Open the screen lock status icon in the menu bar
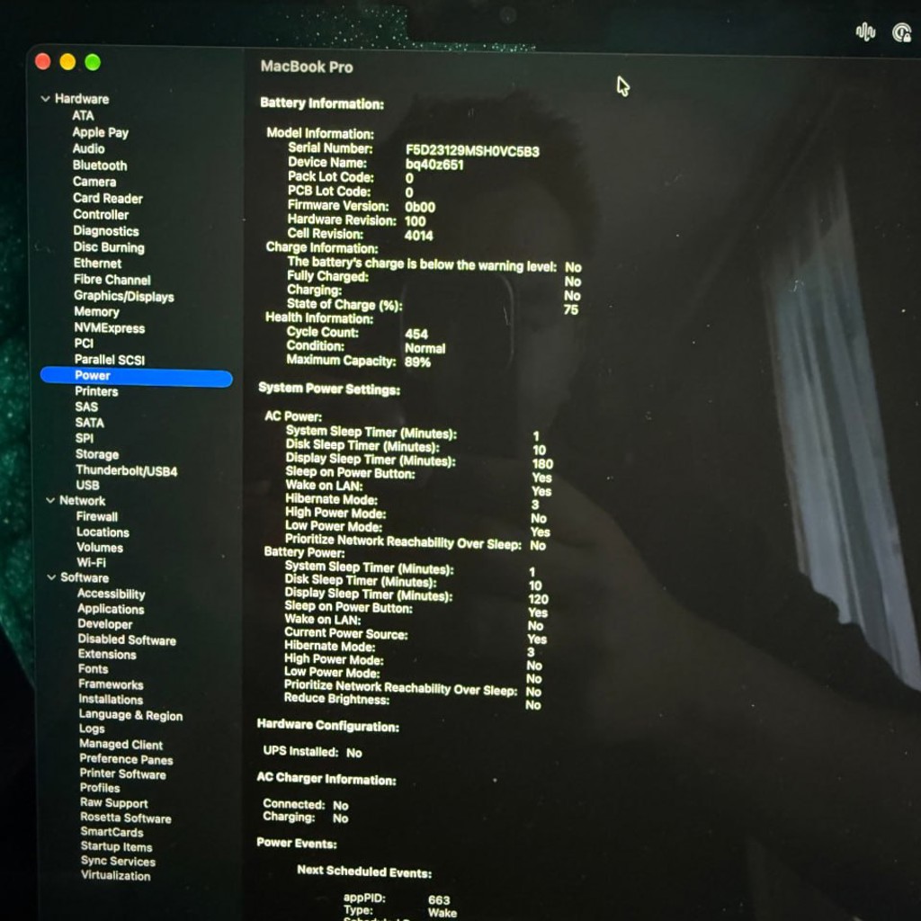Screen dimensions: 921x921 pyautogui.click(x=901, y=32)
